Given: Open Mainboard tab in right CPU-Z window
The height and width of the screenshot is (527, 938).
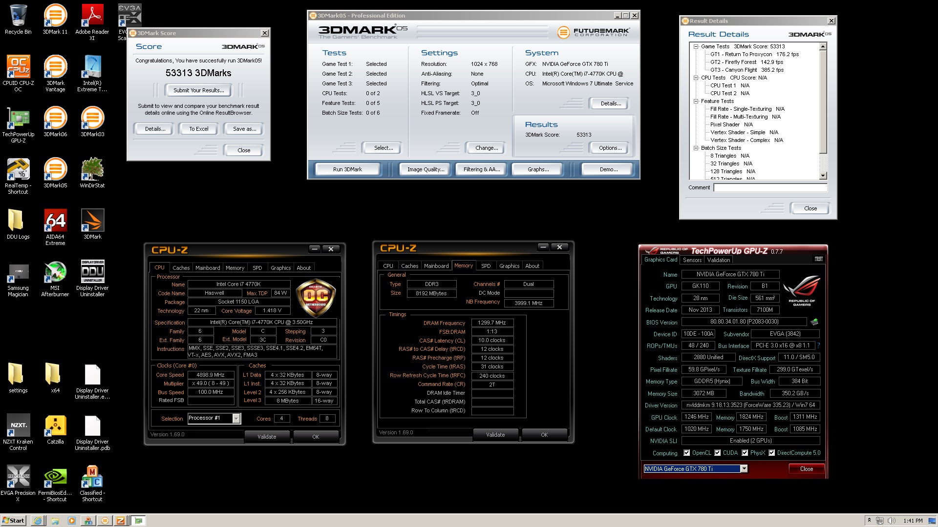Looking at the screenshot, I should pos(436,266).
